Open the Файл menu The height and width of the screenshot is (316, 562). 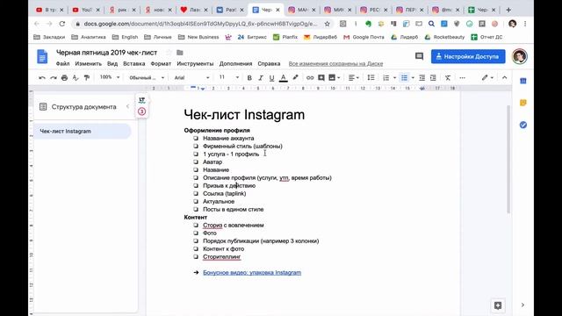coord(62,64)
